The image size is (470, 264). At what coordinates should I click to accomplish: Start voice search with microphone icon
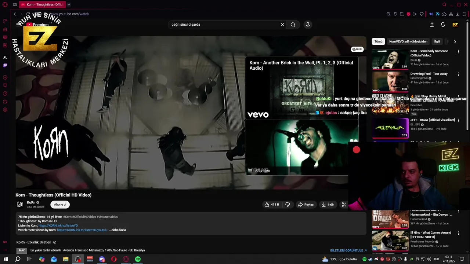point(308,25)
